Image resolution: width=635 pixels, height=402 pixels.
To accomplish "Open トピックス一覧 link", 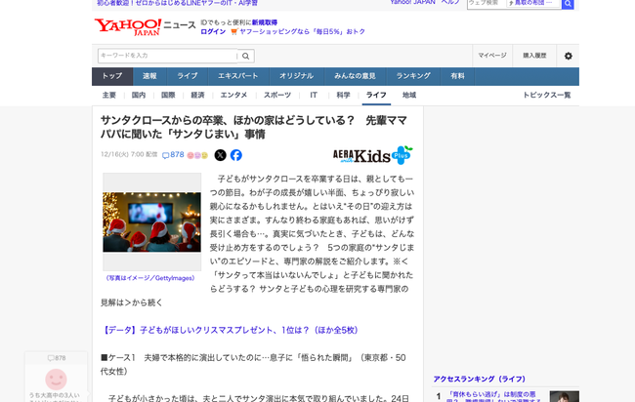I will click(x=547, y=95).
